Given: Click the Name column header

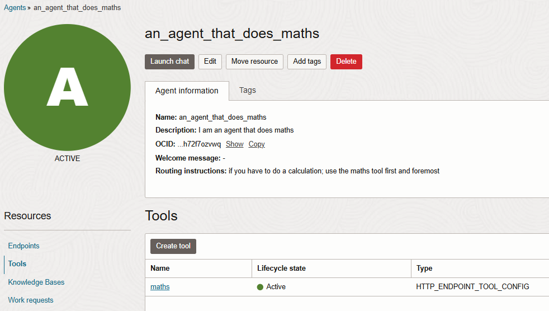Looking at the screenshot, I should pos(160,268).
